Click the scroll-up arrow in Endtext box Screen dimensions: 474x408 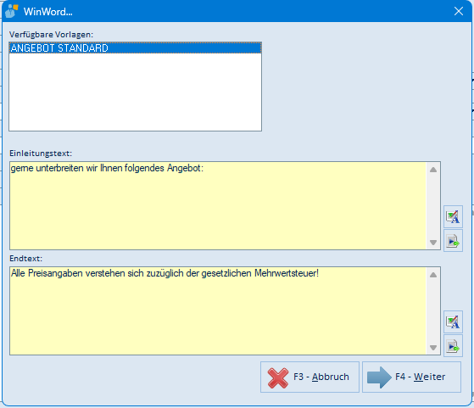(x=433, y=275)
